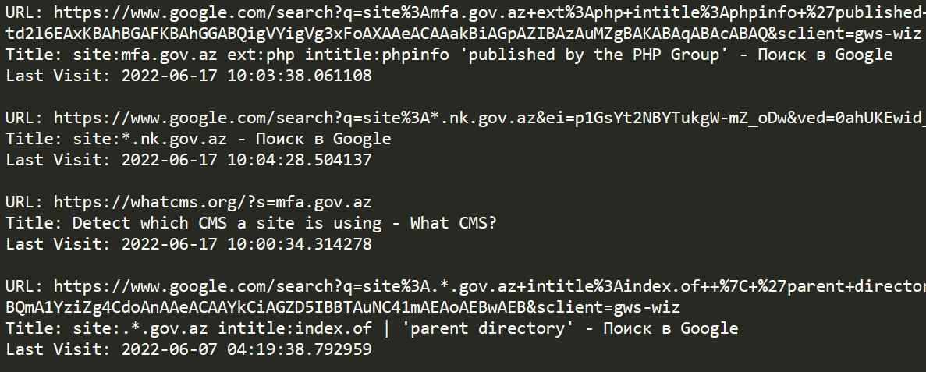Click the title with intitle:index.of 'parent directory'
Image resolution: width=926 pixels, height=372 pixels.
tap(372, 329)
